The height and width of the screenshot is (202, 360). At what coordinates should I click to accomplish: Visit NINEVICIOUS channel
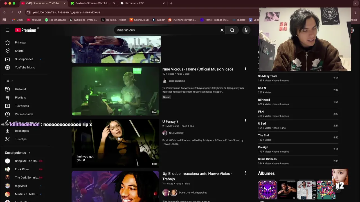coord(176,133)
